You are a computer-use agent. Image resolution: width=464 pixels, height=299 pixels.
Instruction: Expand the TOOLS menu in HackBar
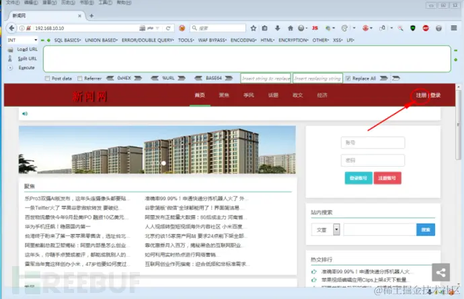[x=186, y=40]
